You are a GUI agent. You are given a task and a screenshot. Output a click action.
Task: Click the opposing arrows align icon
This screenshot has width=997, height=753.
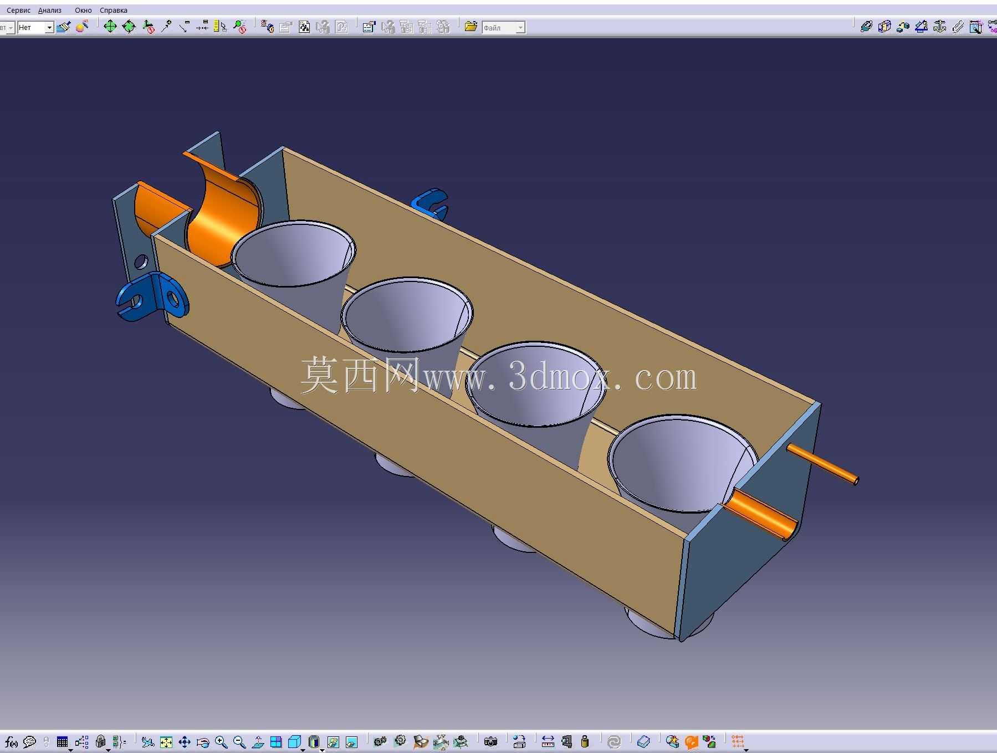(x=202, y=27)
